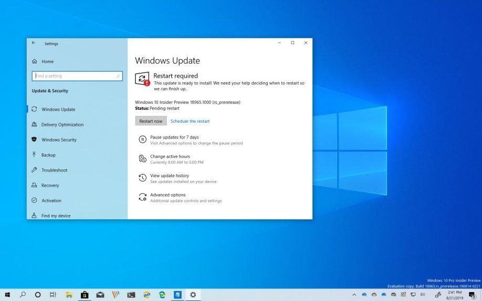Pause updates for 7 days
Screen dimensions: 482x301
click(x=174, y=137)
